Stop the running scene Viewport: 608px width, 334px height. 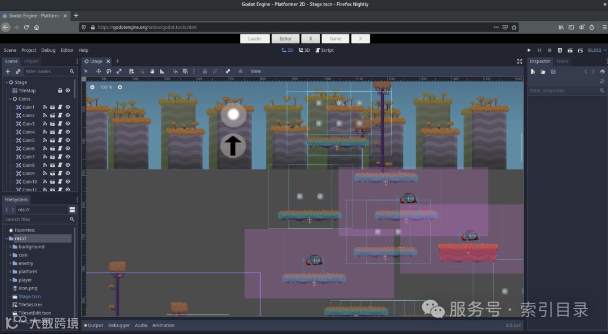click(549, 50)
